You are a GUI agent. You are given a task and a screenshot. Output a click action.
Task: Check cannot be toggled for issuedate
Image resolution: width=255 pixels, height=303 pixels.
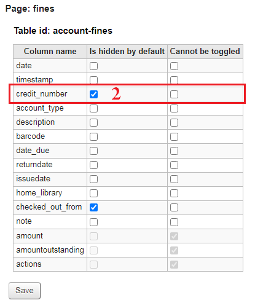pyautogui.click(x=174, y=179)
